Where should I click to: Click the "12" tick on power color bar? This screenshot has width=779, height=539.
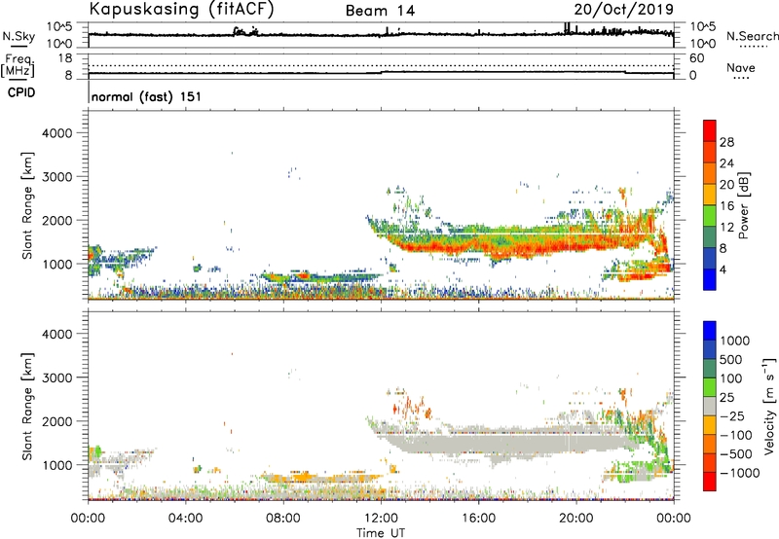[x=726, y=228]
